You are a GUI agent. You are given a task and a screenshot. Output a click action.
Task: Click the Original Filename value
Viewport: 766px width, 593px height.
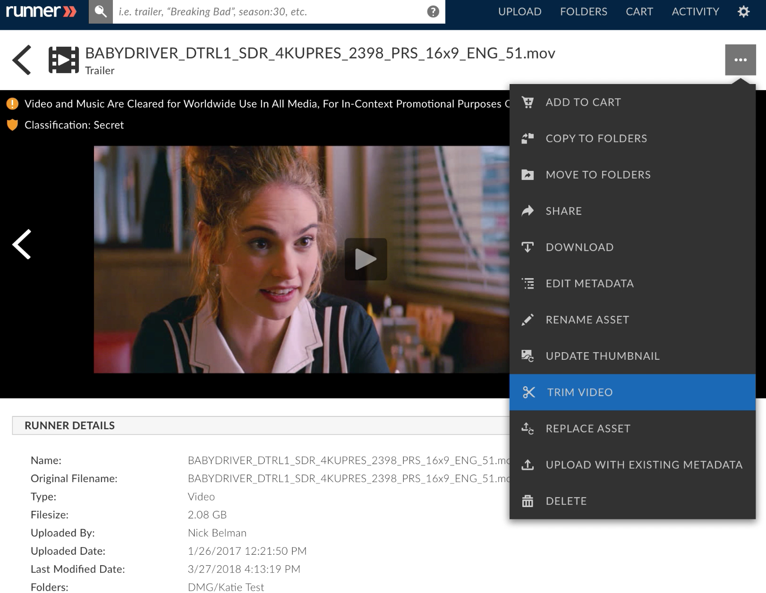[349, 478]
